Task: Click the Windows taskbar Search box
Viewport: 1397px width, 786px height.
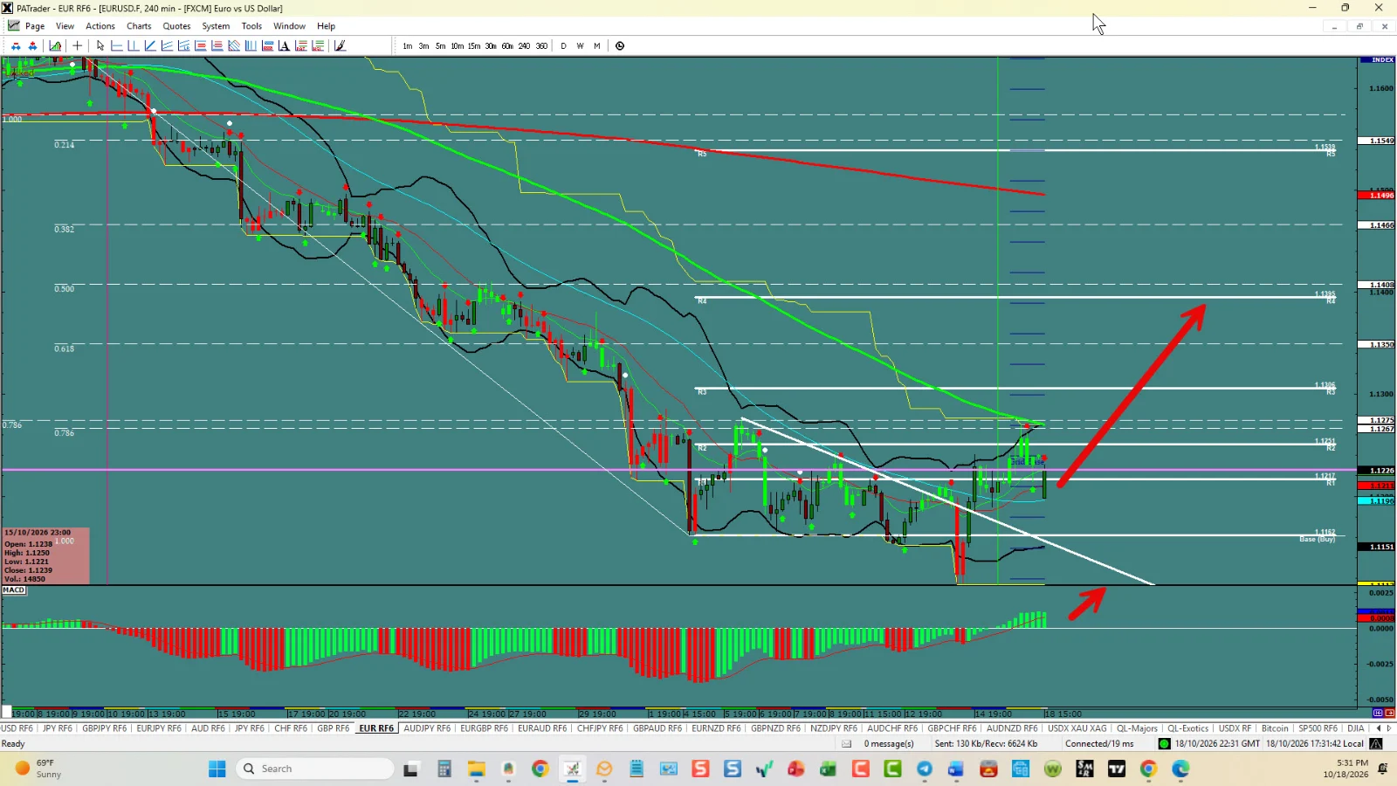Action: [316, 769]
